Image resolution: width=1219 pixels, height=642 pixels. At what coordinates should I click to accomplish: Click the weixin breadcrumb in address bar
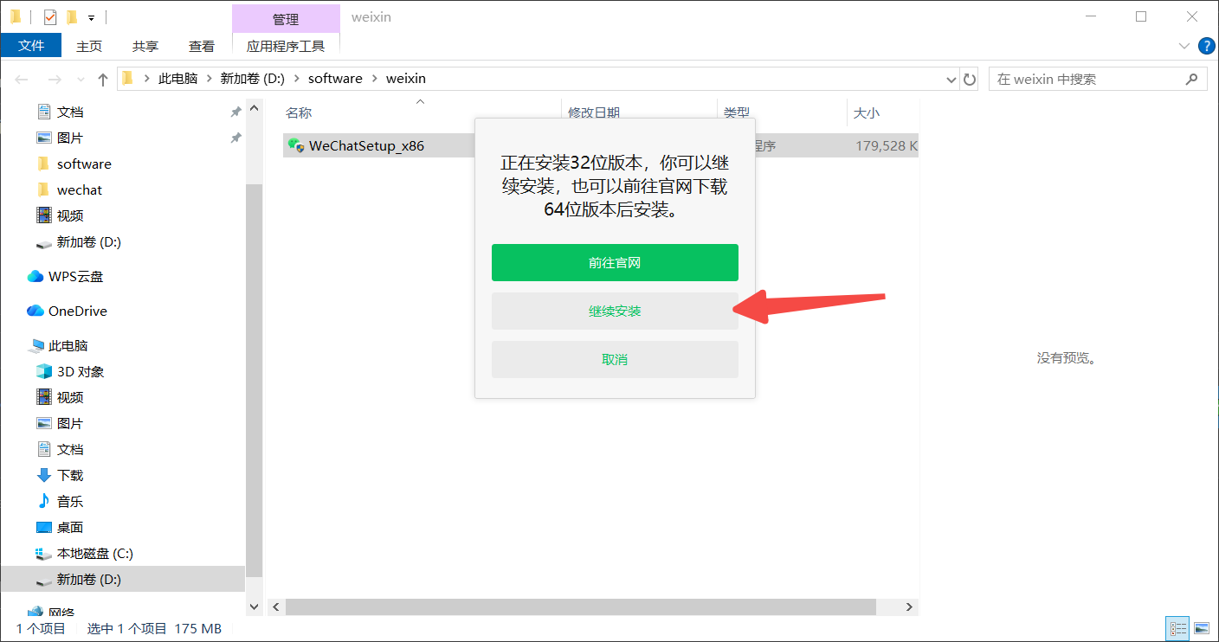(406, 79)
